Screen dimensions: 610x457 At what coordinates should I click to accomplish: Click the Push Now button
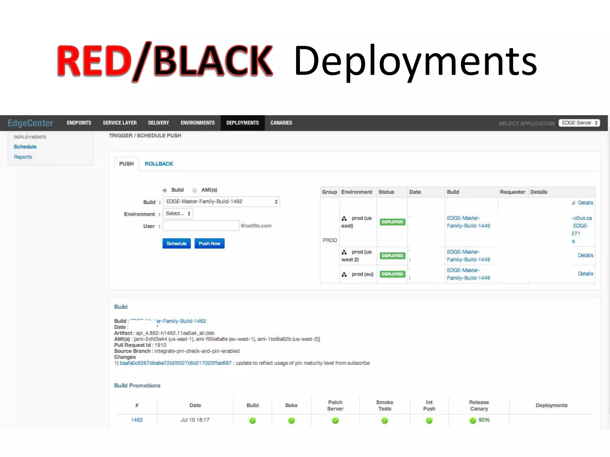click(209, 243)
